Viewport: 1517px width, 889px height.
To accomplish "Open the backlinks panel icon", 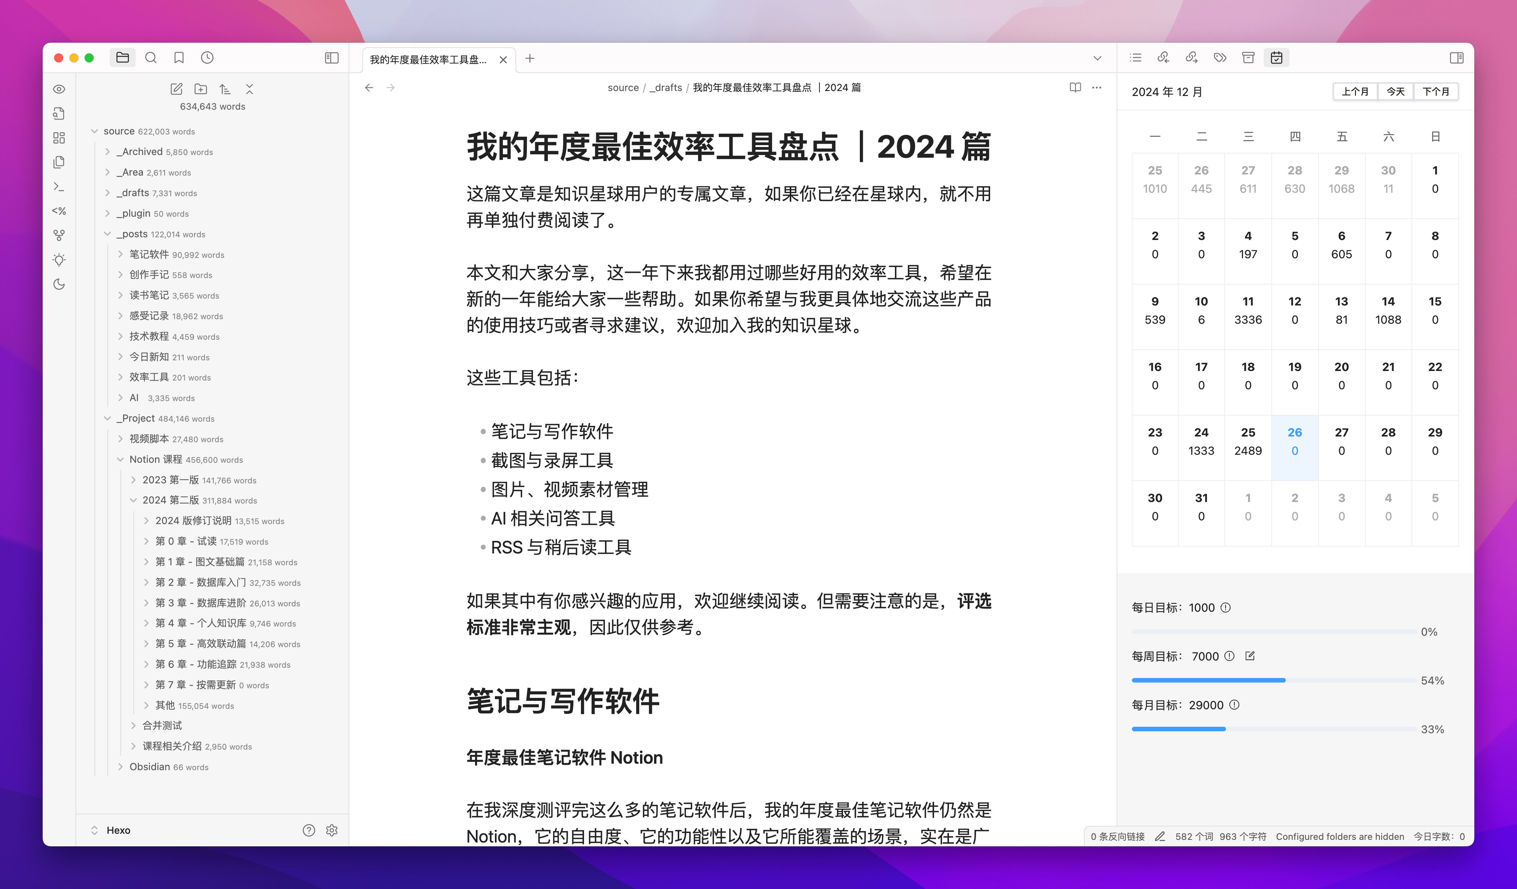I will click(x=1163, y=58).
